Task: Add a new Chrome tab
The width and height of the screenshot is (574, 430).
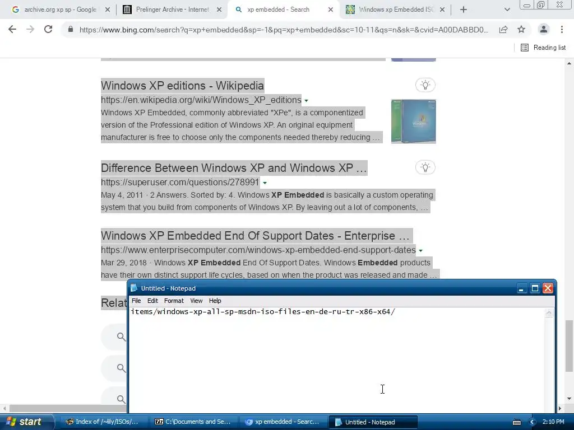Action: 464,10
